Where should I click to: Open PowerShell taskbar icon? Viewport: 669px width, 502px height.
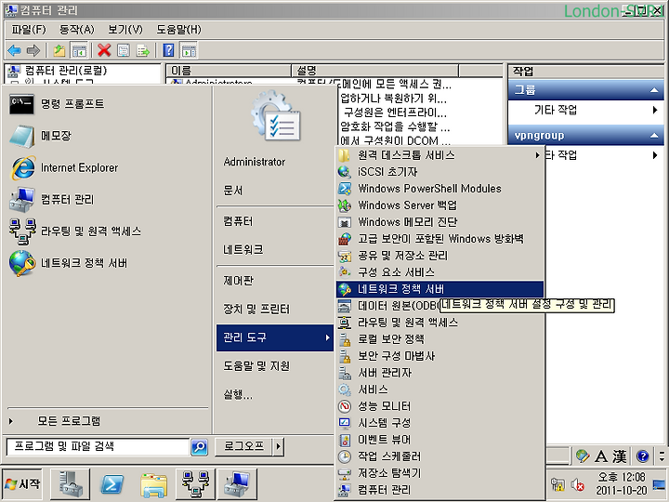111,485
